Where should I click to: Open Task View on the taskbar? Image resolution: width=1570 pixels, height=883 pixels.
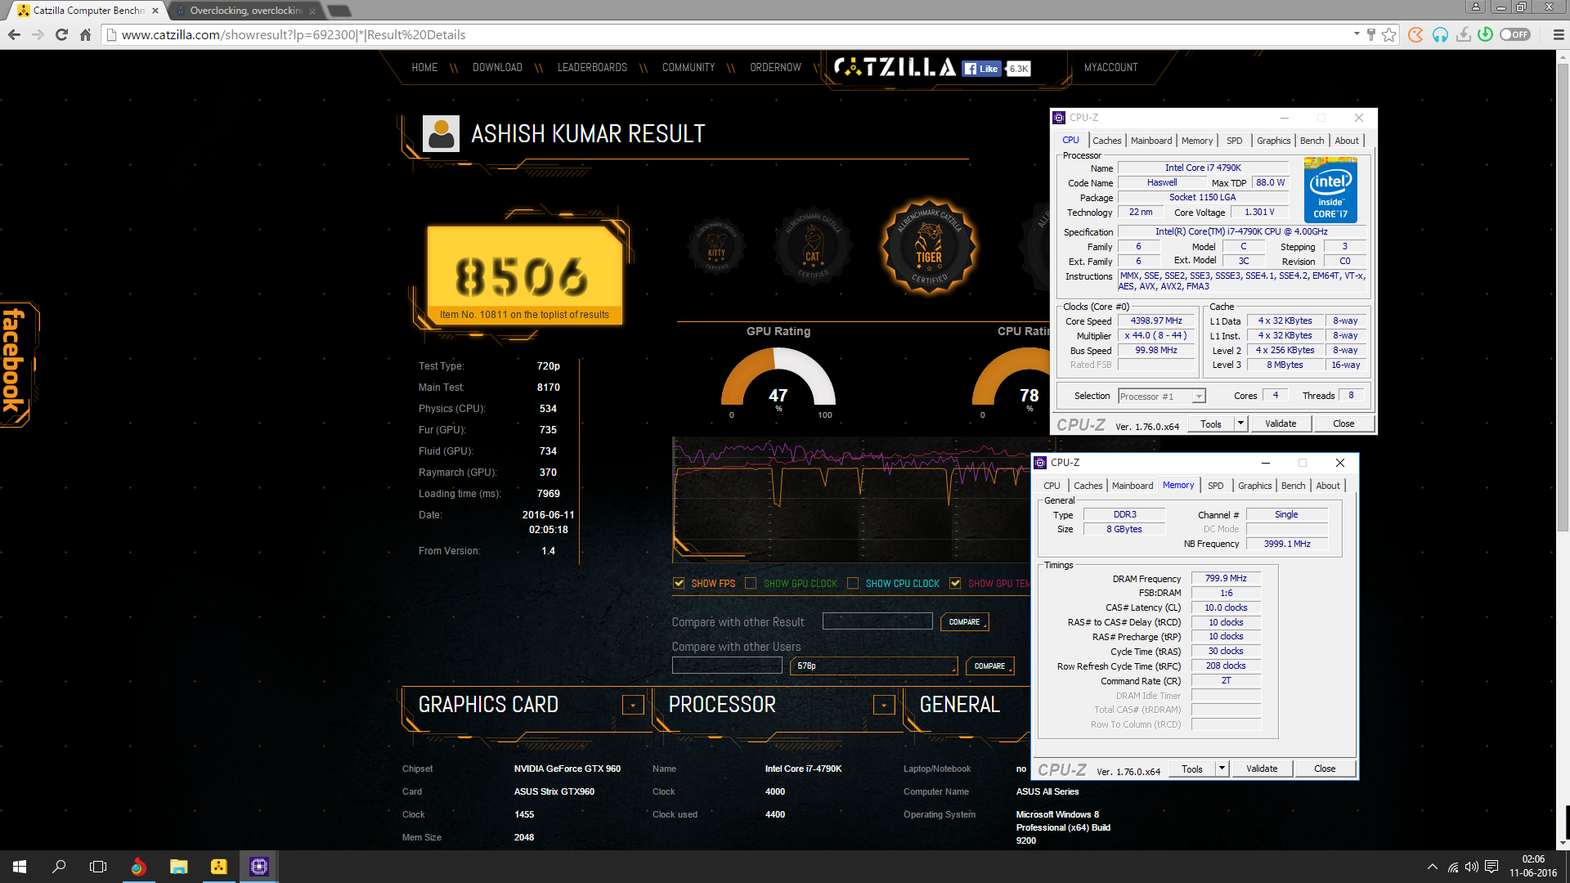point(98,867)
